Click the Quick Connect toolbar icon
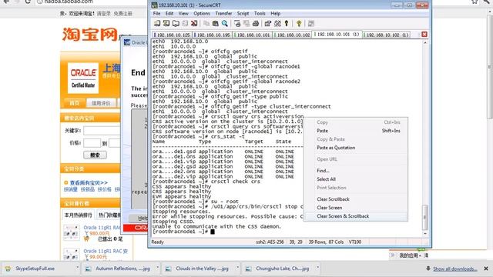Screen dimensions: 493x277 pos(166,23)
